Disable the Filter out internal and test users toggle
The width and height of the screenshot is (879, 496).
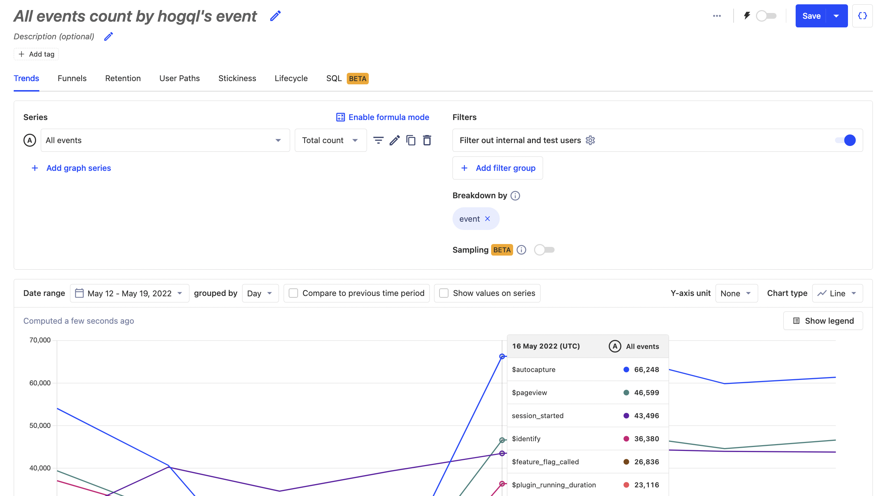(846, 140)
